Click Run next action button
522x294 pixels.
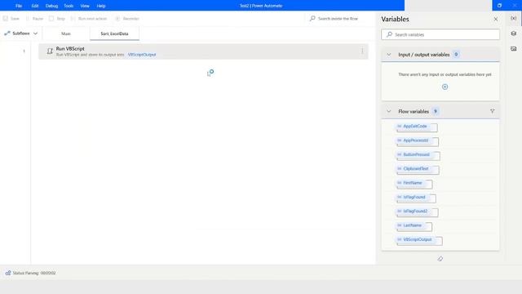tap(89, 19)
